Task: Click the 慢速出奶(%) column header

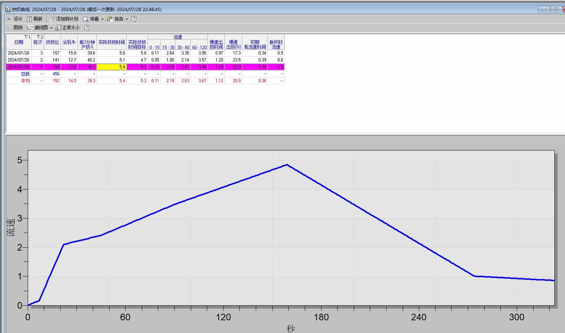Action: 233,45
